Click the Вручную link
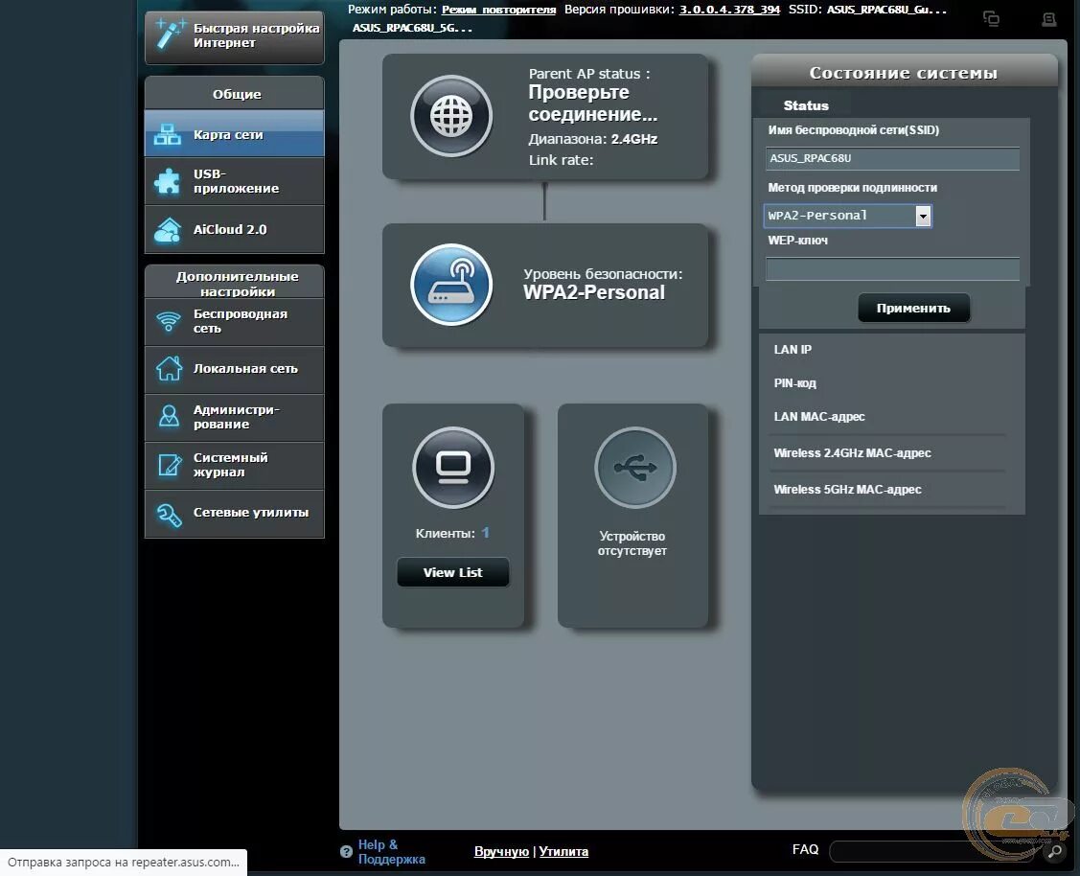Viewport: 1080px width, 876px height. click(x=501, y=852)
